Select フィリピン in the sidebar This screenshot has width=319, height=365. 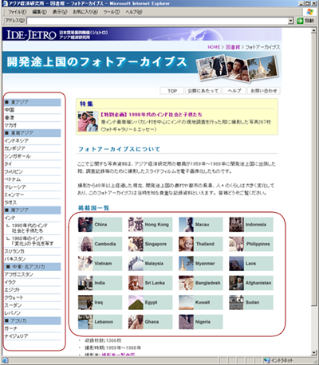pos(14,171)
